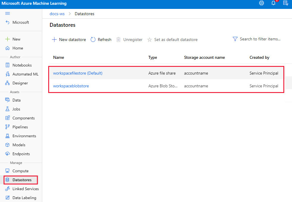Click the star icon for default datastore
The width and height of the screenshot is (292, 202).
149,40
